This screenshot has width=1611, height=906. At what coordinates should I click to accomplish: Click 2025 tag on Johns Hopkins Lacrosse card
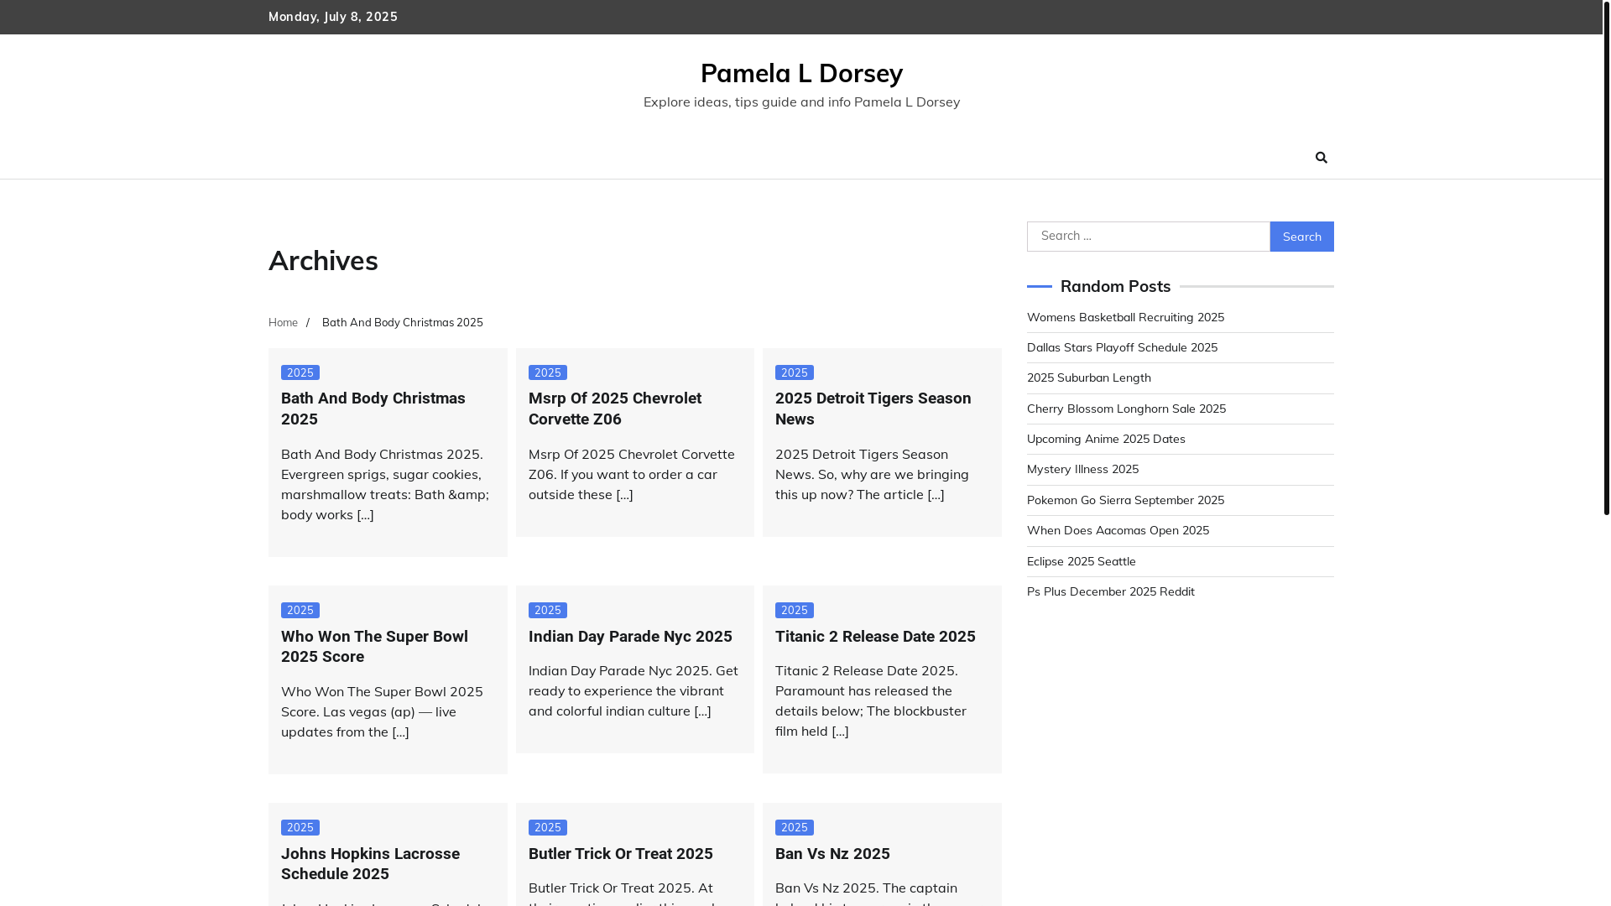pyautogui.click(x=300, y=828)
